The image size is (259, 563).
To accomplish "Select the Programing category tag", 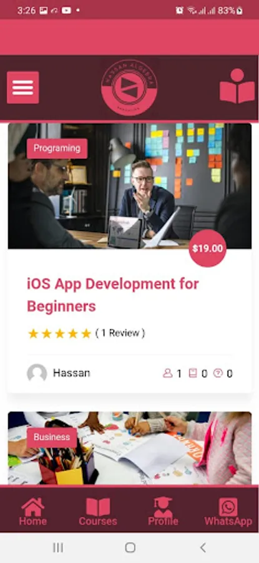I will coord(57,148).
